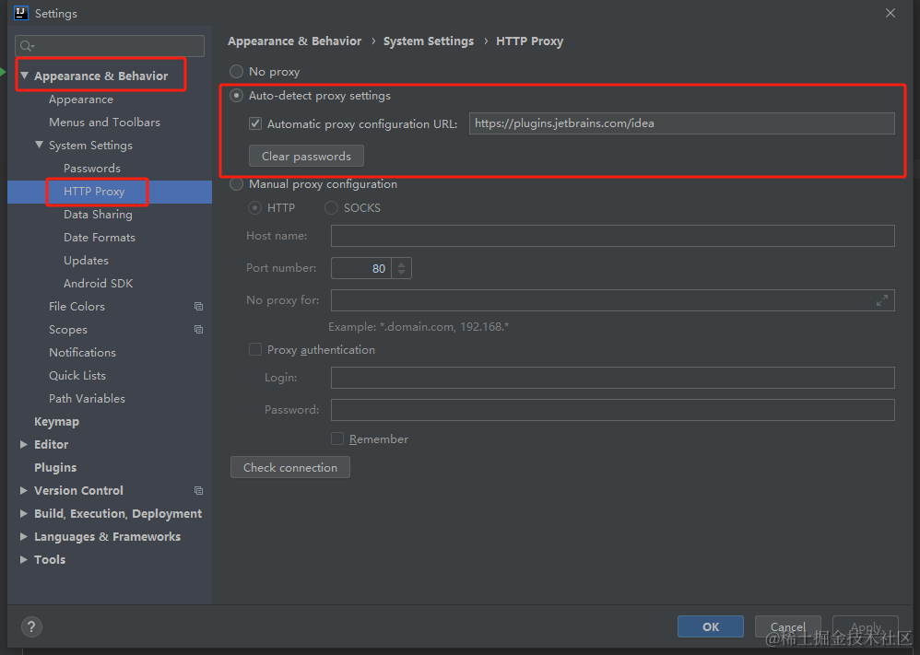Uncheck Automatic proxy configuration URL checkbox
This screenshot has width=920, height=655.
255,123
